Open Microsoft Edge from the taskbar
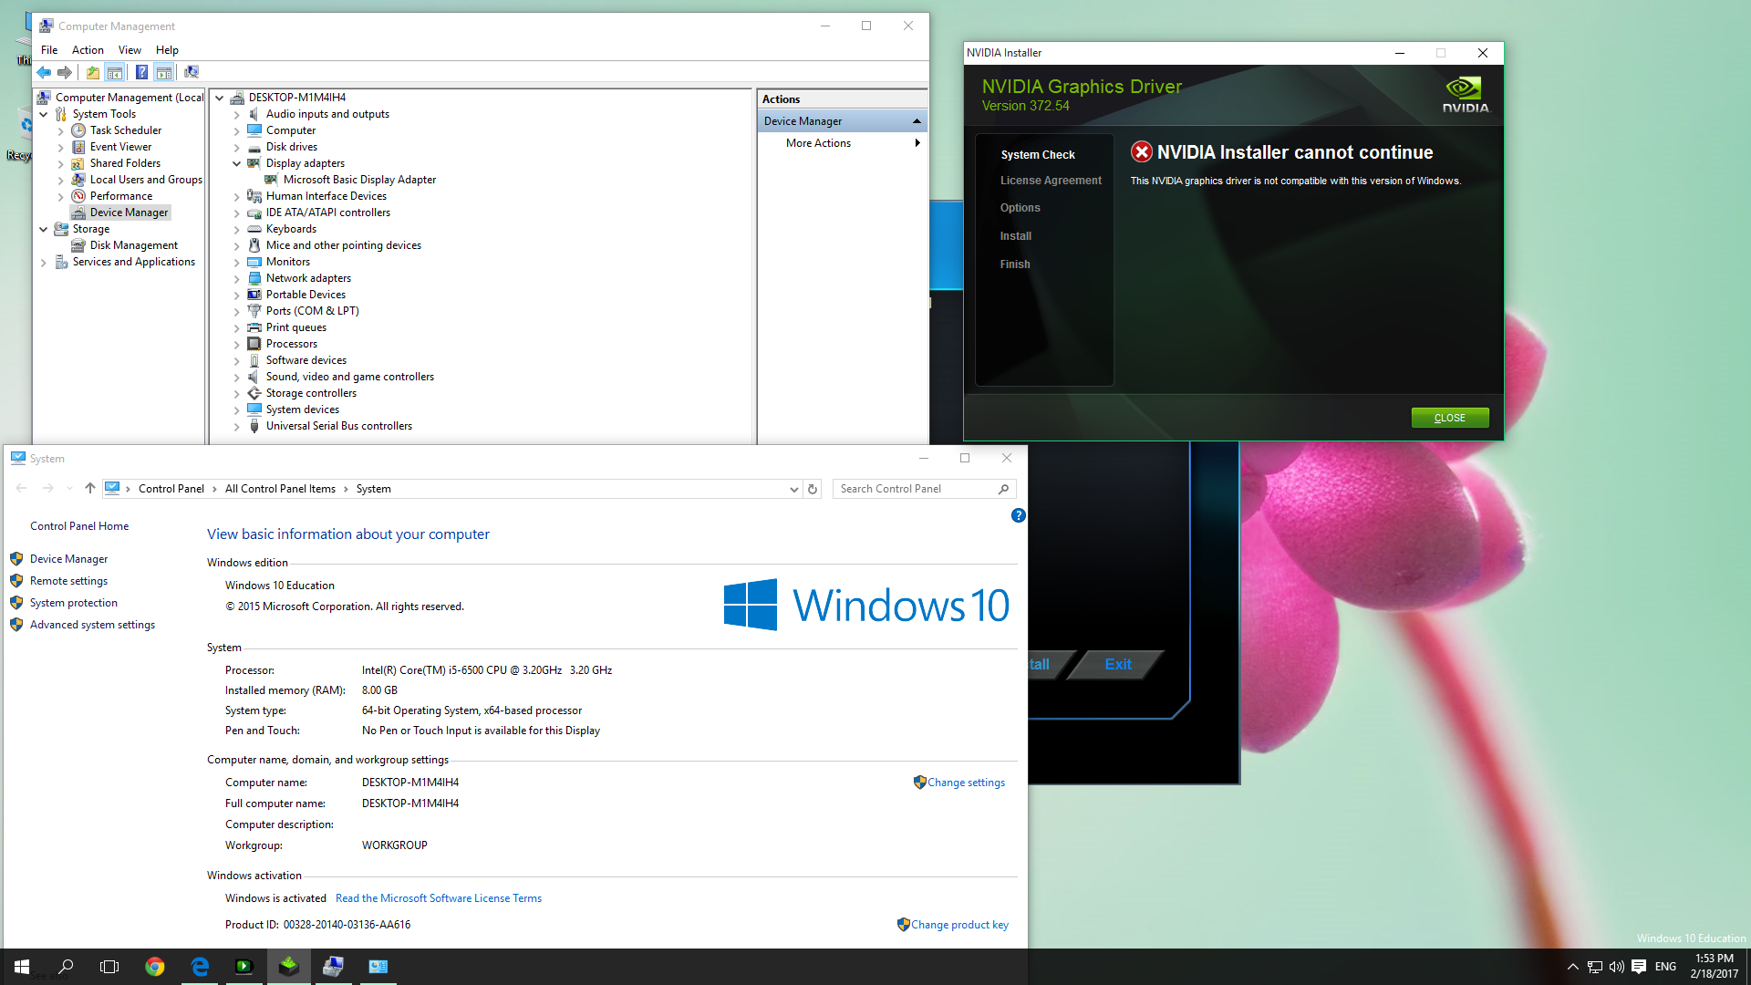 pos(200,967)
